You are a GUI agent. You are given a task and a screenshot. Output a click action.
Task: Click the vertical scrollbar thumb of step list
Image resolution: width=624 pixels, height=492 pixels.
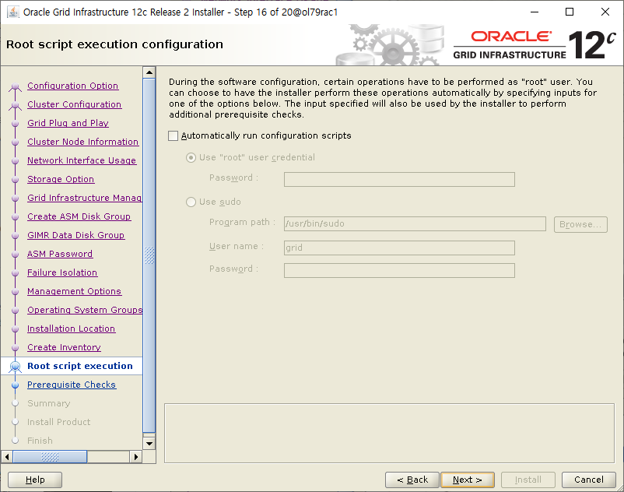tap(149, 255)
